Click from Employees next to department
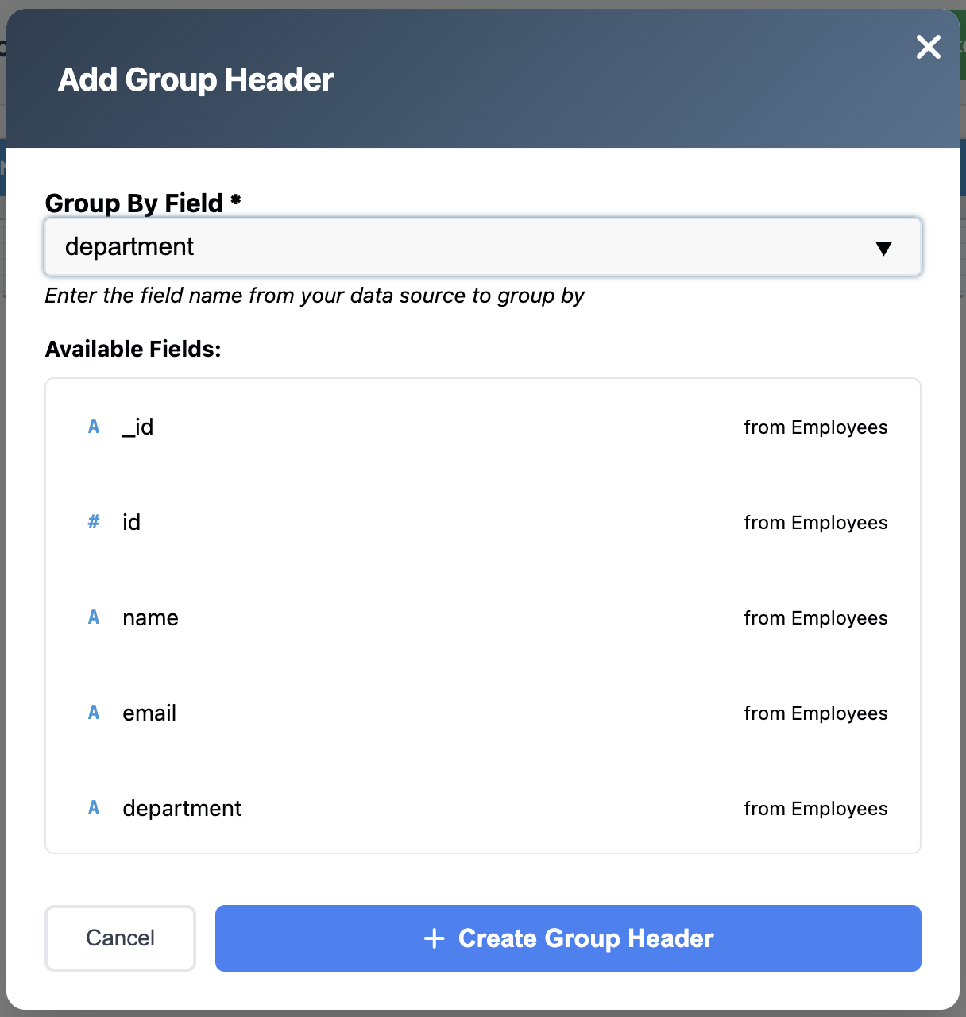Viewport: 966px width, 1017px height. click(x=816, y=808)
